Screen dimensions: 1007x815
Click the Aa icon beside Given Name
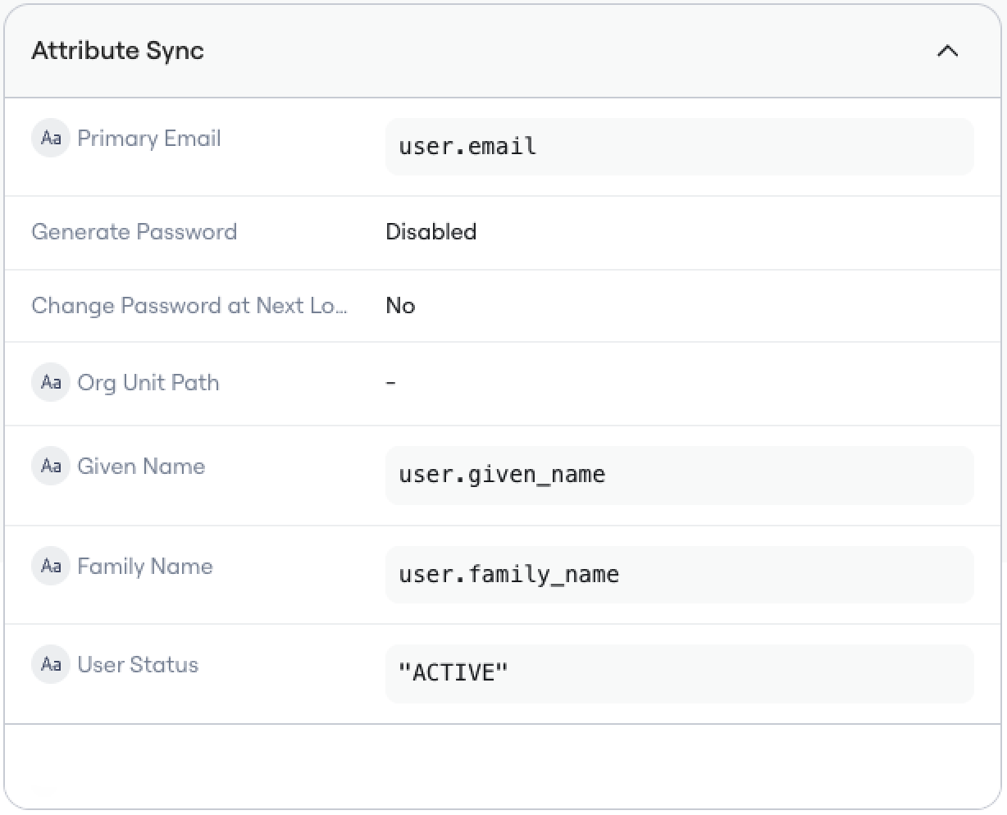51,466
